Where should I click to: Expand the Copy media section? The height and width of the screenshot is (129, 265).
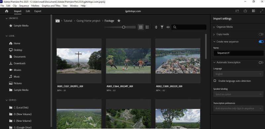[214, 34]
